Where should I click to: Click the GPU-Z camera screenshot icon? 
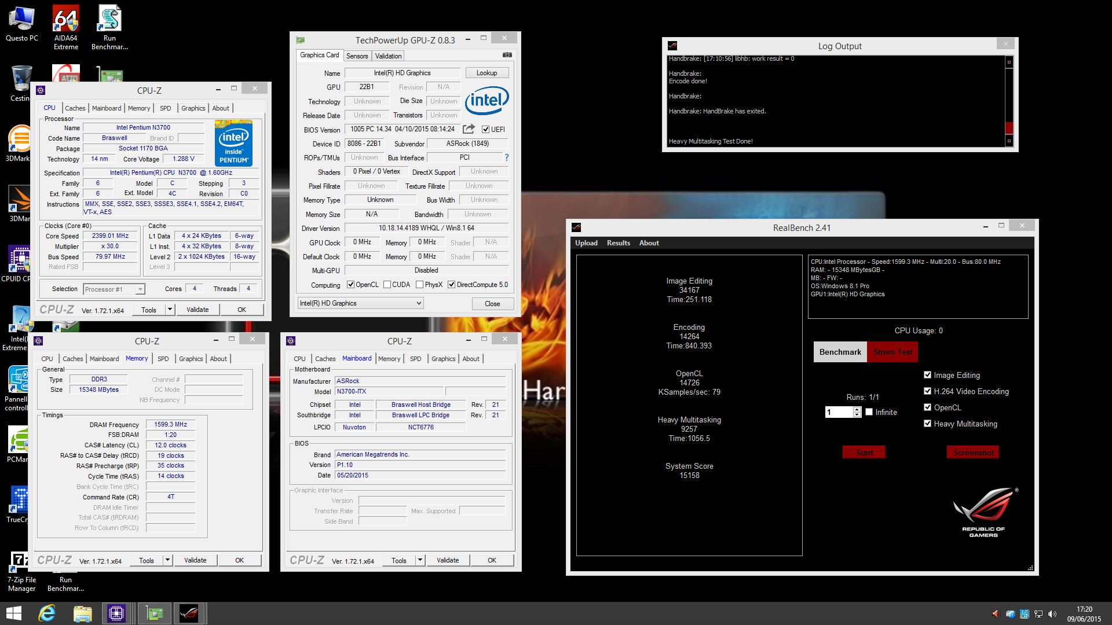[x=507, y=55]
